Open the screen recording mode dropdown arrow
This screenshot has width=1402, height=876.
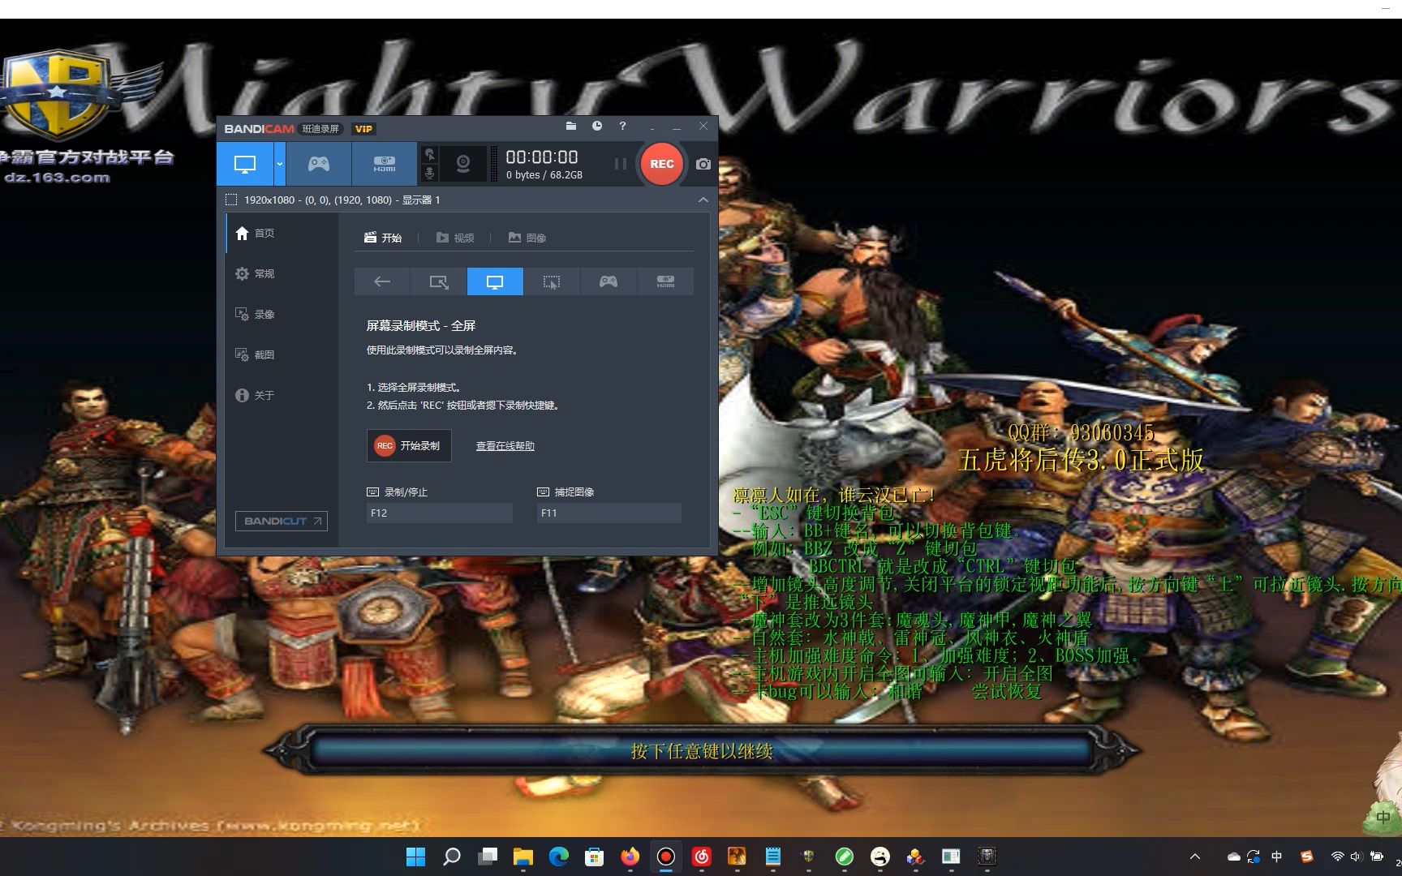(x=280, y=164)
